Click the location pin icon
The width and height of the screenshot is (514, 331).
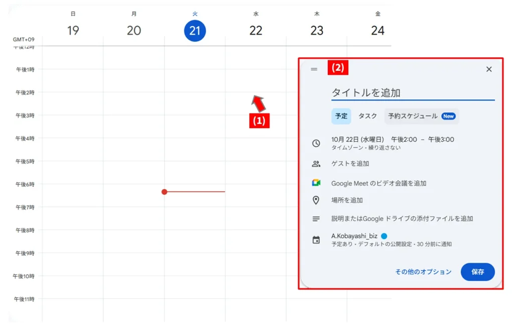(316, 200)
